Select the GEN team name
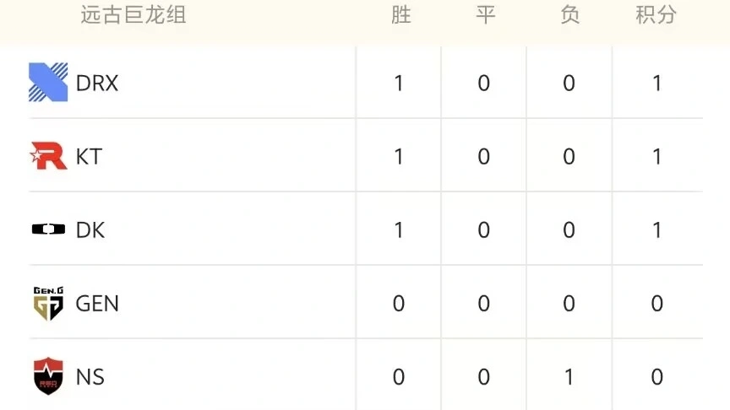The height and width of the screenshot is (410, 730). pos(97,304)
